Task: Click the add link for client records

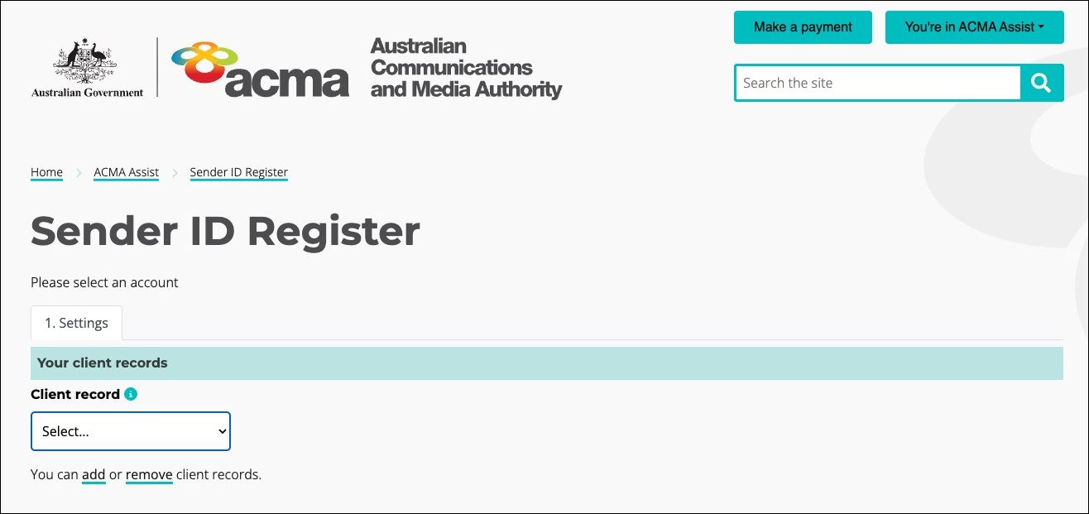Action: tap(94, 474)
